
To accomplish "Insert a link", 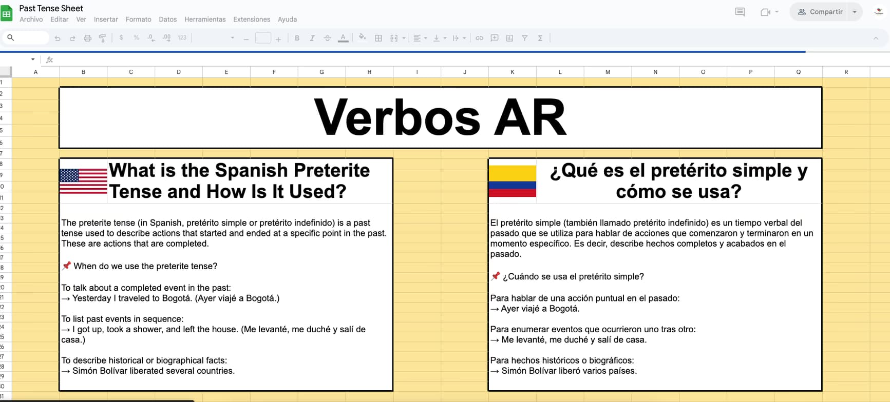I will [x=479, y=38].
